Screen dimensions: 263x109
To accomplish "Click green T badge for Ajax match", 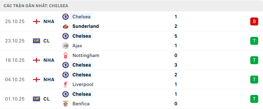I will click(254, 41).
